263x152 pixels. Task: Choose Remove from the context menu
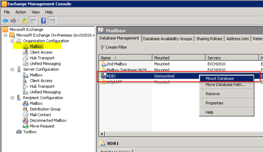(x=227, y=94)
